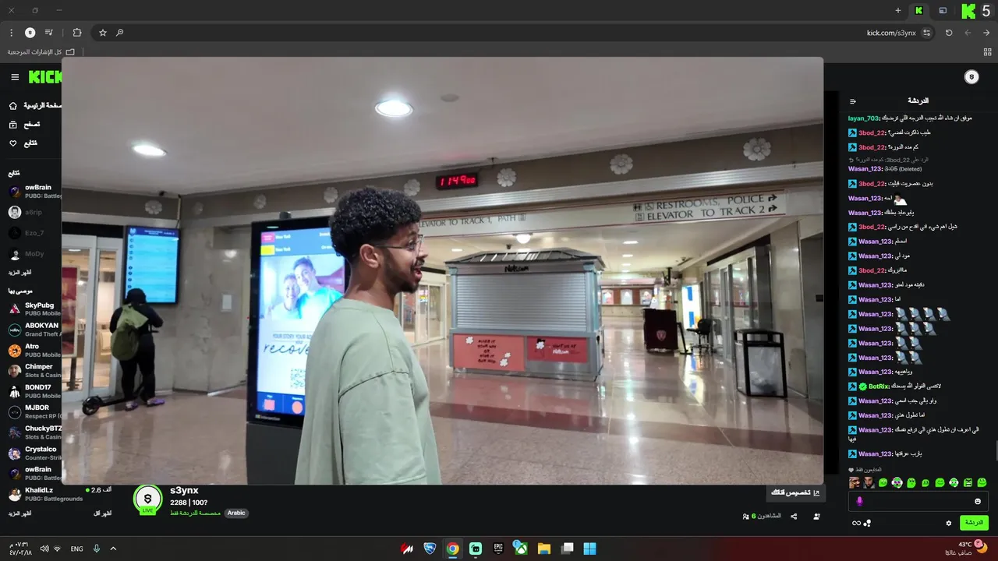Go to Kick home page link

click(36, 105)
